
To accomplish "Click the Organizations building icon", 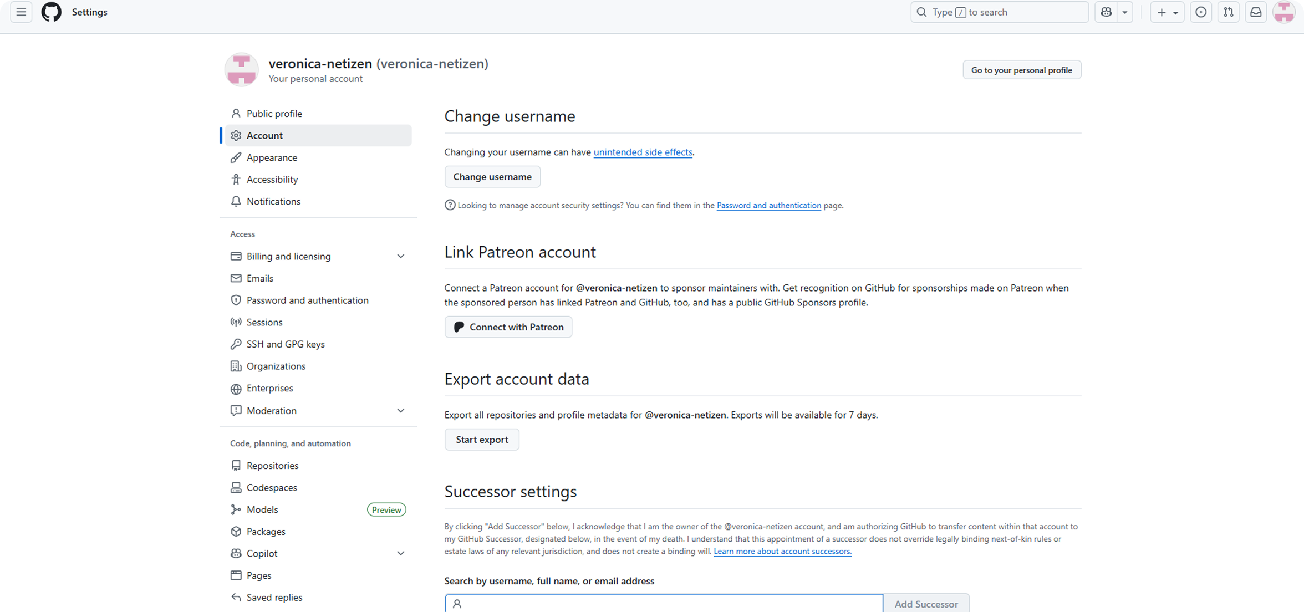I will tap(236, 366).
